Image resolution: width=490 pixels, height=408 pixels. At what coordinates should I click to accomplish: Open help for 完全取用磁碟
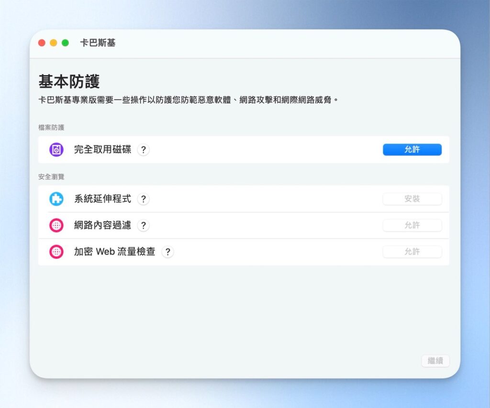pyautogui.click(x=143, y=150)
